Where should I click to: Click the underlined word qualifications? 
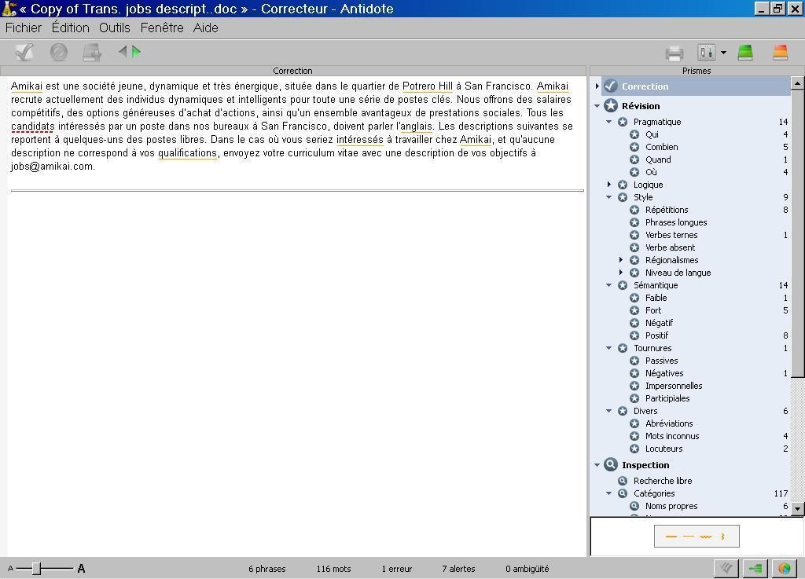[x=187, y=153]
